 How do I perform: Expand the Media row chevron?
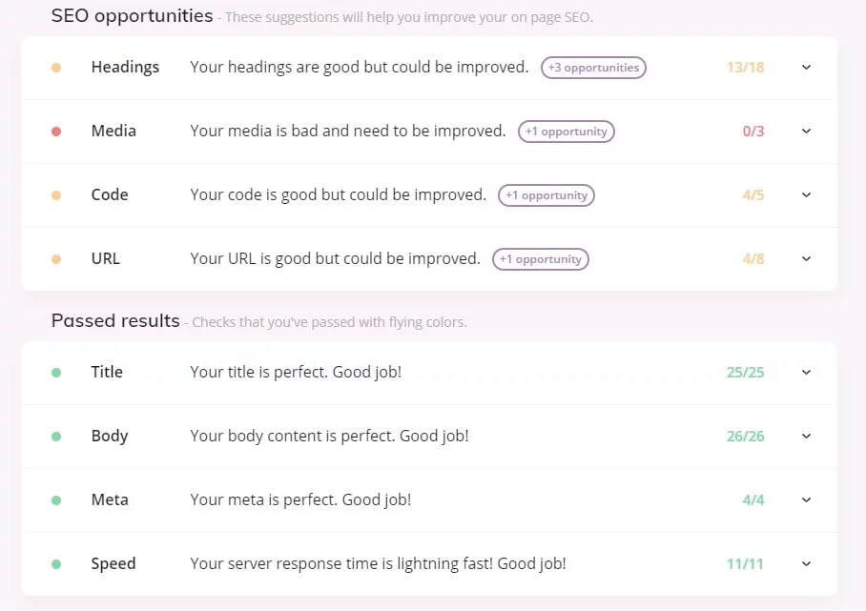click(x=806, y=132)
